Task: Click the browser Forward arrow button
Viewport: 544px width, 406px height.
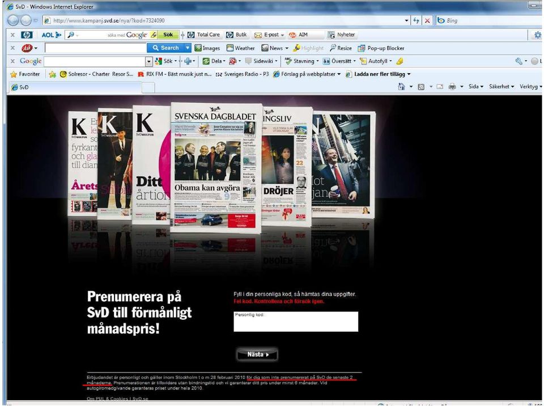Action: 26,20
